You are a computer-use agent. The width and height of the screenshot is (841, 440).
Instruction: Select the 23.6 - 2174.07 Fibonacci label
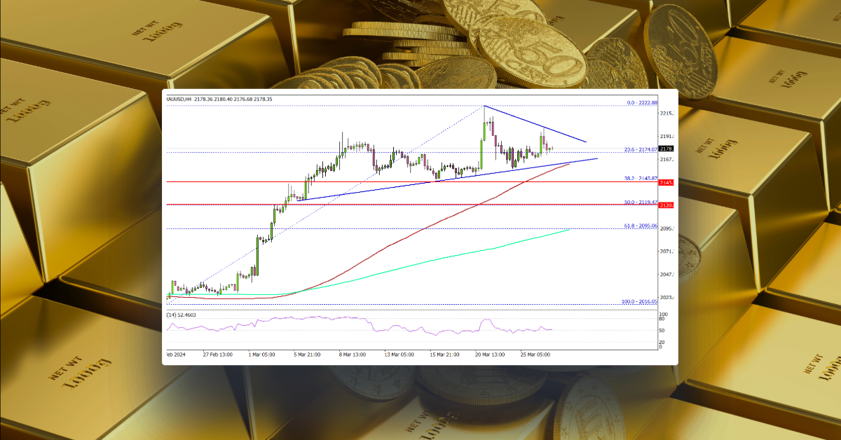[639, 148]
